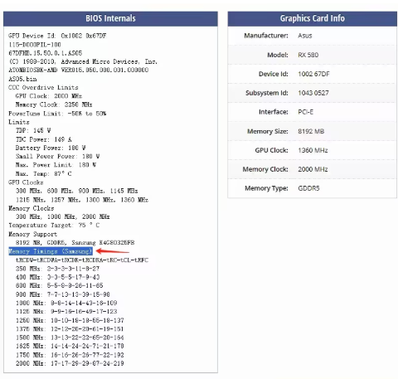The height and width of the screenshot is (379, 398).
Task: Select the 300 MHz, 1000 MHz, 2000 MHz memory row
Action: pyautogui.click(x=63, y=216)
